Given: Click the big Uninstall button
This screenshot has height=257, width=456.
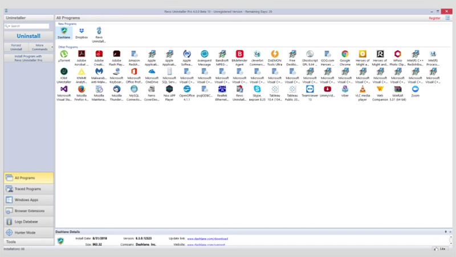Looking at the screenshot, I should click(28, 36).
